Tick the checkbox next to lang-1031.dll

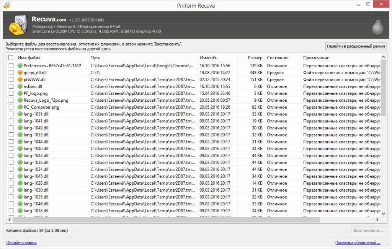pyautogui.click(x=11, y=114)
